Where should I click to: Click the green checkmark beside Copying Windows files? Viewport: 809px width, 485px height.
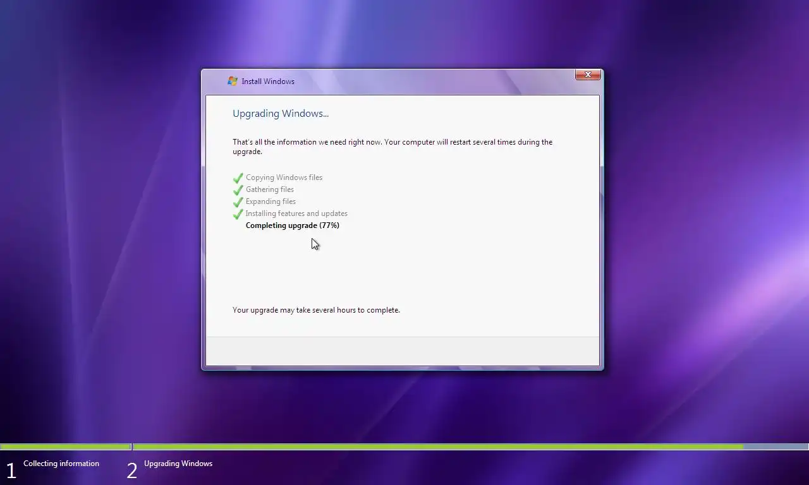pos(238,178)
